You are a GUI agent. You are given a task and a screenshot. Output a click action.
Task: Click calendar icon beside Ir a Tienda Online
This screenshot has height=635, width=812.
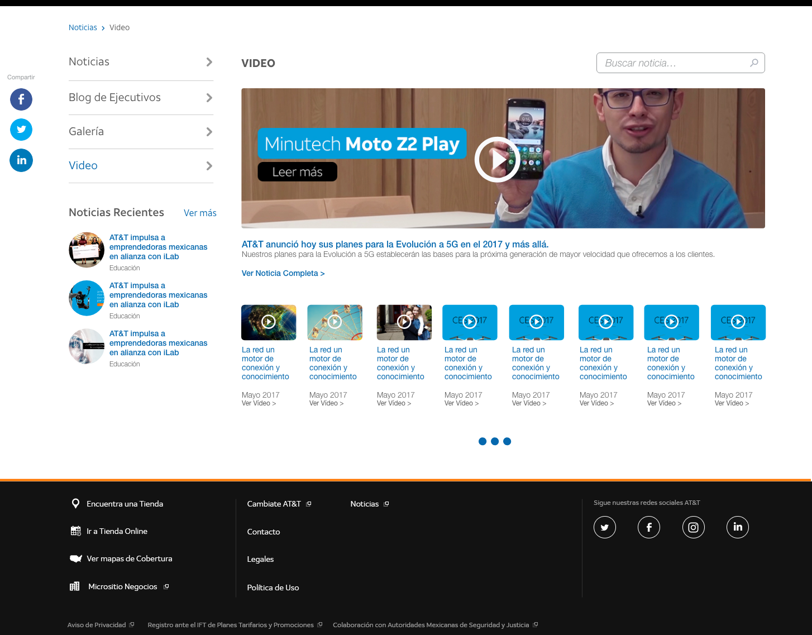[x=75, y=531]
